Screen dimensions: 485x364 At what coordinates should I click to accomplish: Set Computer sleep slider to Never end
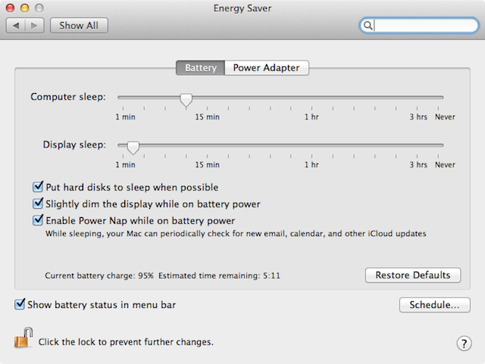[438, 98]
